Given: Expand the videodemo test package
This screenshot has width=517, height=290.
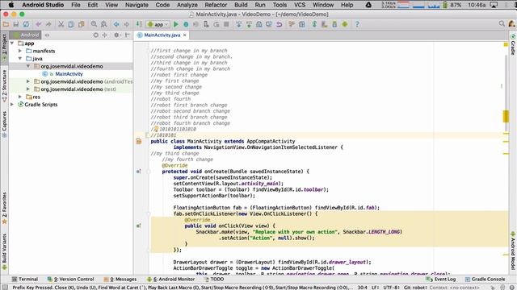Looking at the screenshot, I should click(x=28, y=89).
